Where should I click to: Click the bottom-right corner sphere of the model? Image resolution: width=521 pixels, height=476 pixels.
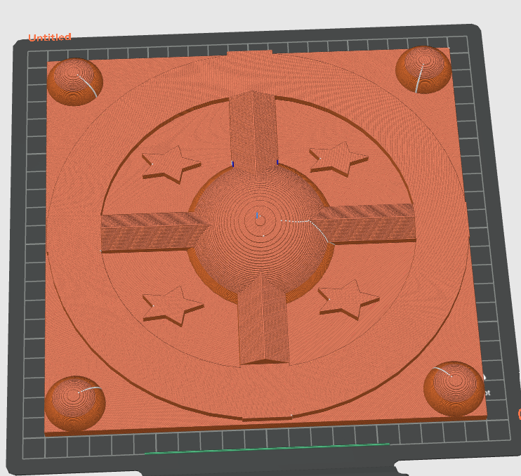(x=454, y=389)
